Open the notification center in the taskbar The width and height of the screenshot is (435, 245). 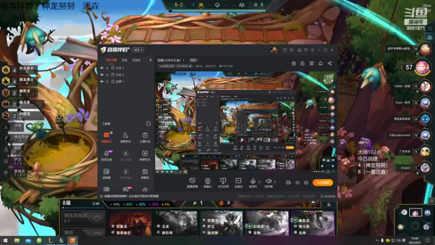click(x=427, y=240)
